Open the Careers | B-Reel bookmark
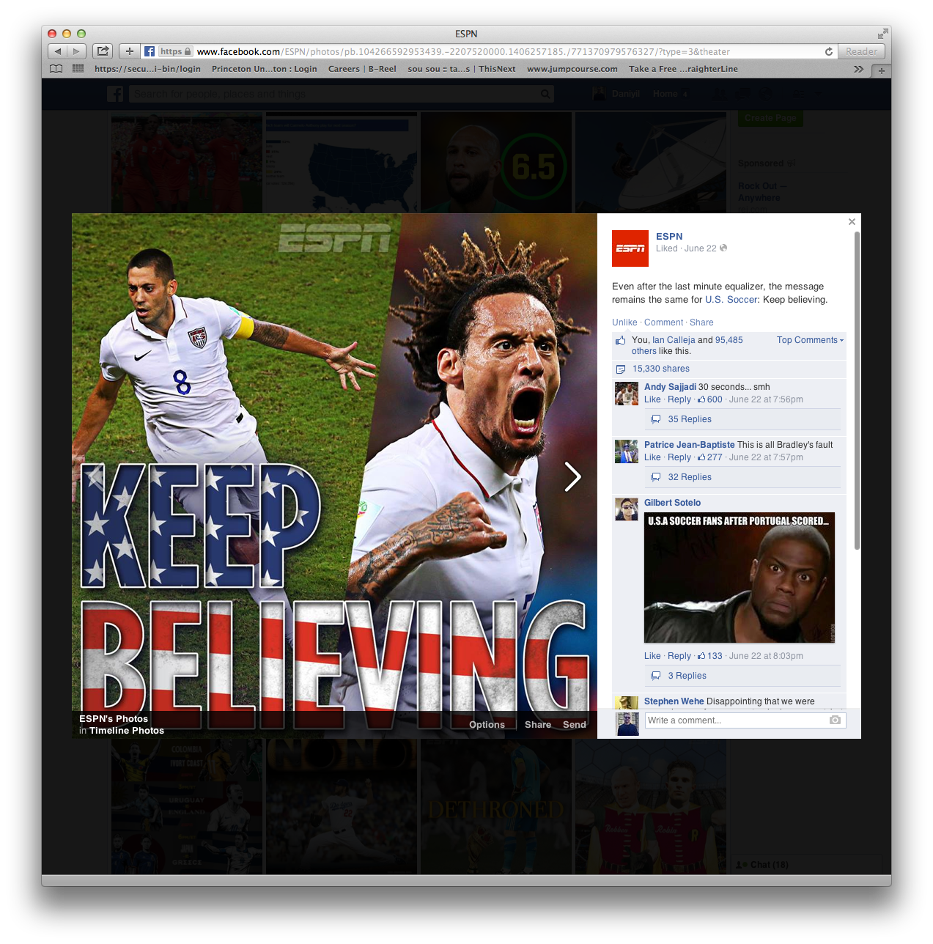Viewport: 933px width, 944px height. (362, 69)
